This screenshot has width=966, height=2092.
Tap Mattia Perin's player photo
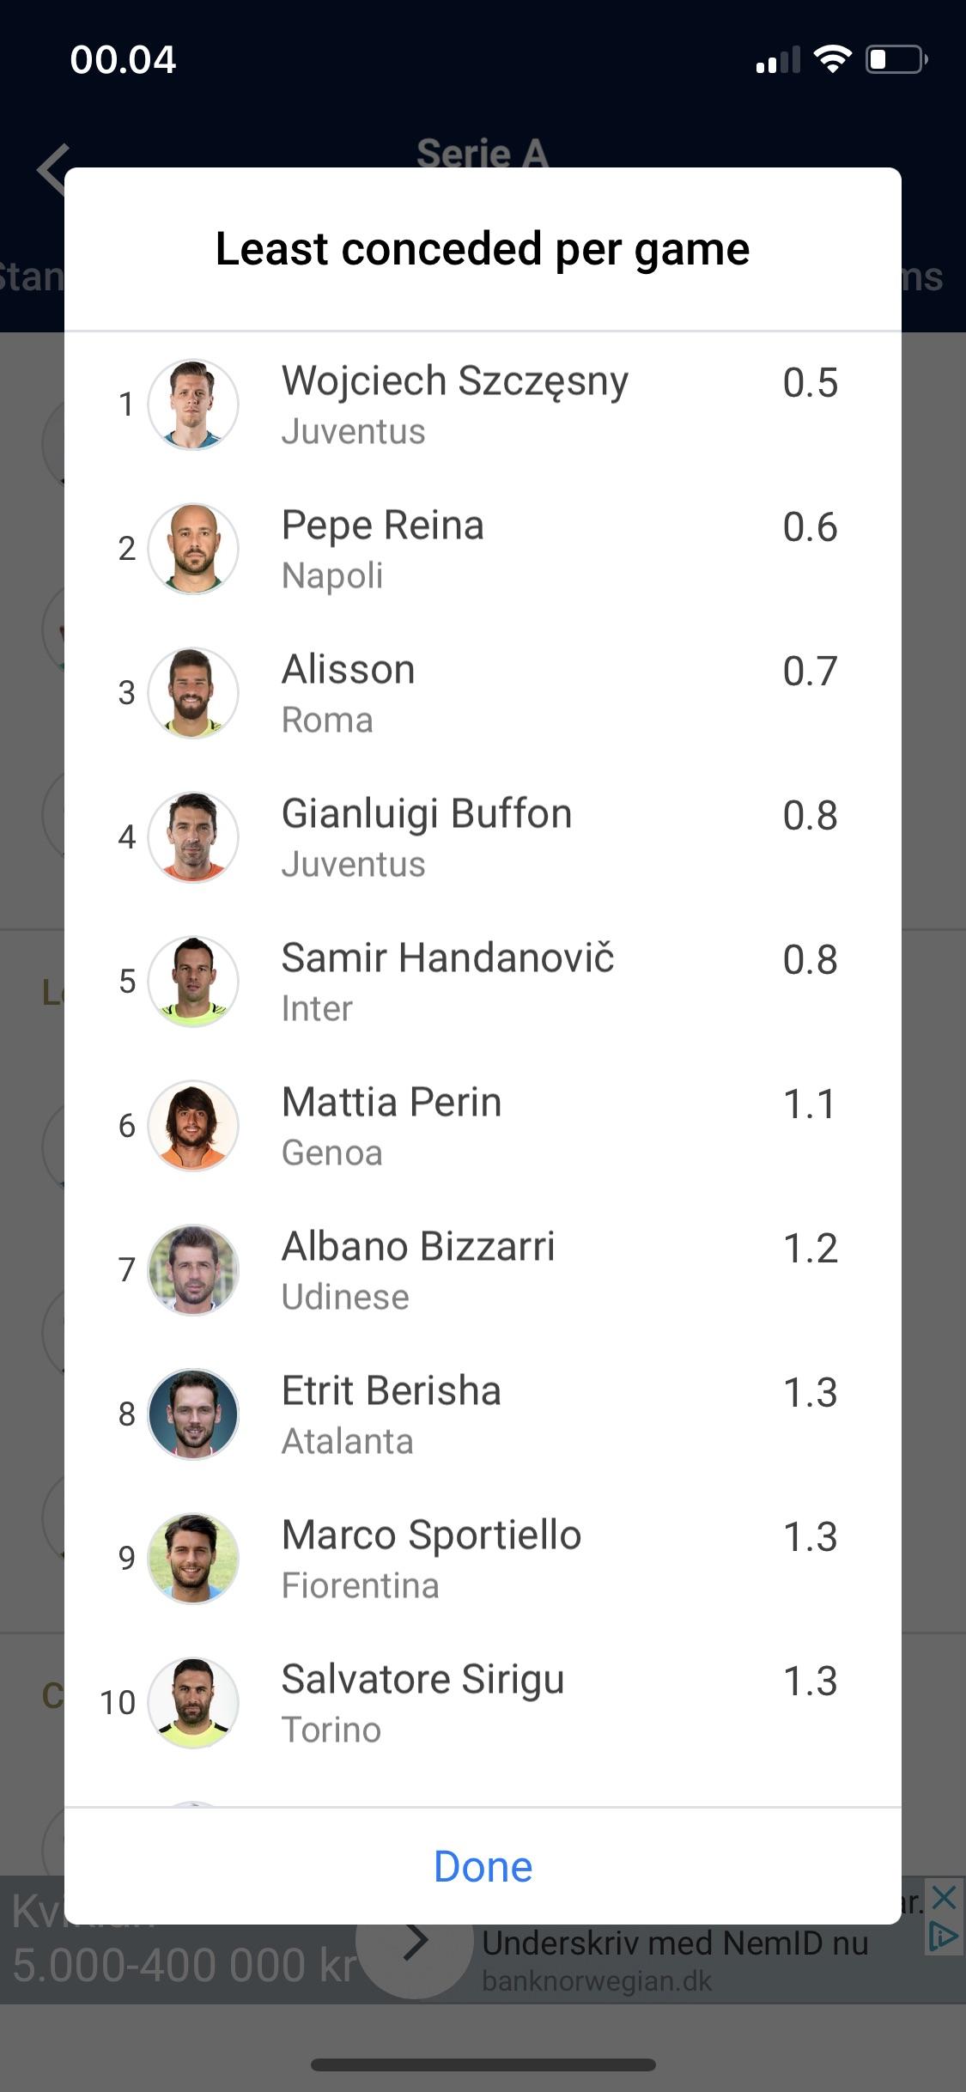tap(193, 1127)
